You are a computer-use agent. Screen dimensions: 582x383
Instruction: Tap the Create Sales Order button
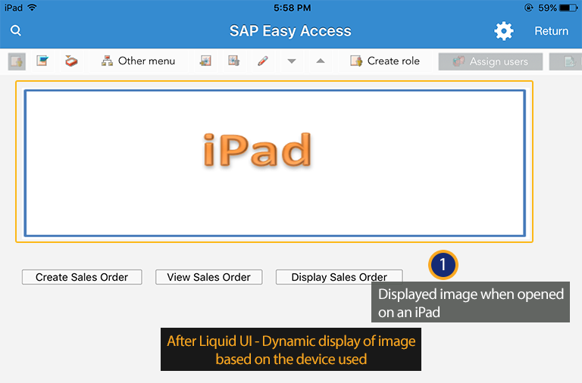[82, 277]
